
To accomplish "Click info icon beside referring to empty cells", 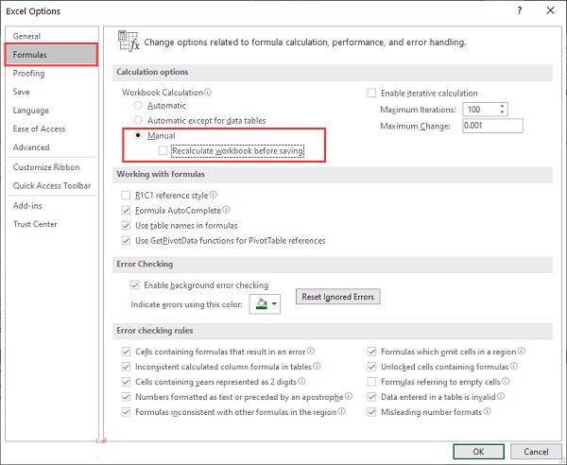I will 506,381.
